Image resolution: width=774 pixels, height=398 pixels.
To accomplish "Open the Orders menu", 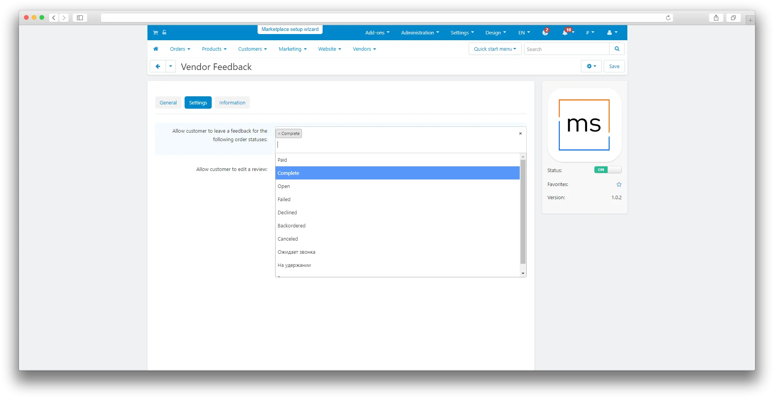I will [x=180, y=49].
